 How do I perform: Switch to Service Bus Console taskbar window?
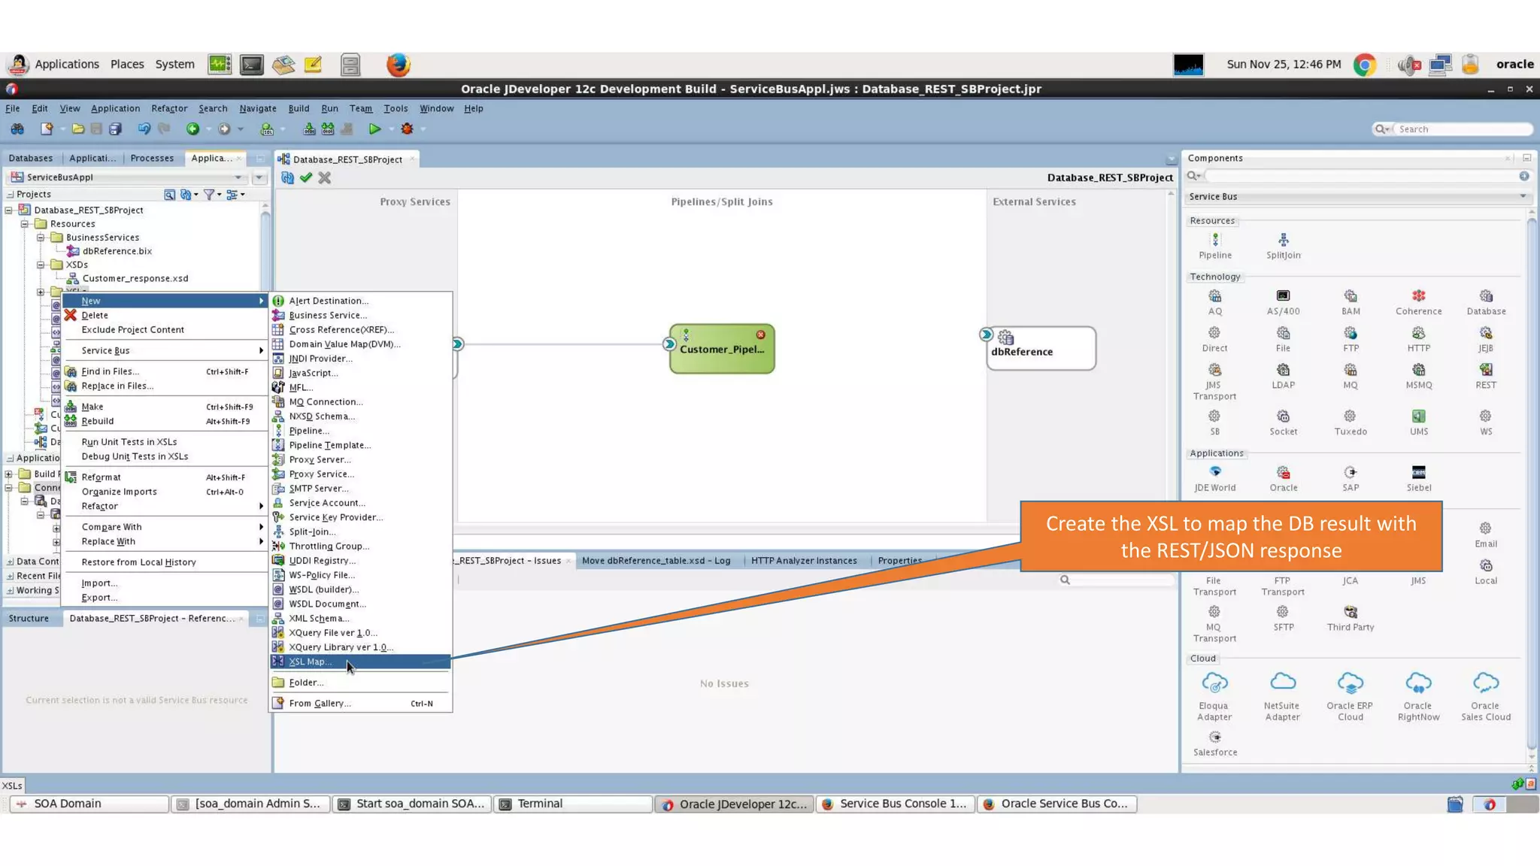895,804
